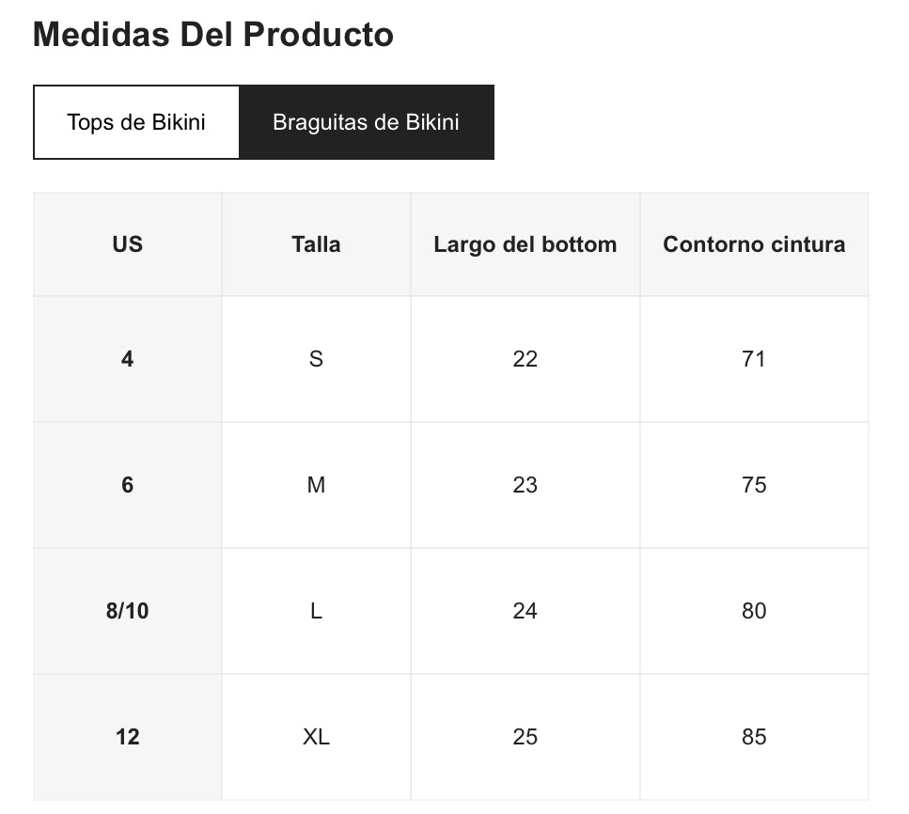Viewport: 909px width, 814px height.
Task: Click the waist value 75
Action: tap(754, 485)
